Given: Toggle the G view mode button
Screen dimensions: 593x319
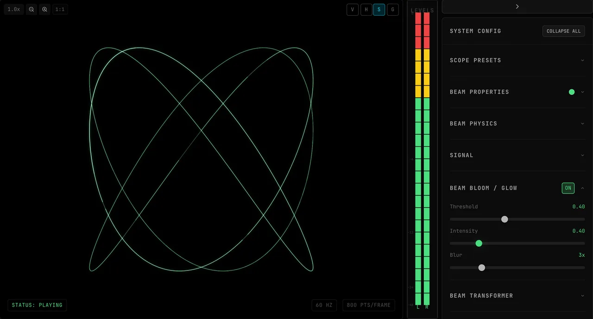Looking at the screenshot, I should (393, 10).
